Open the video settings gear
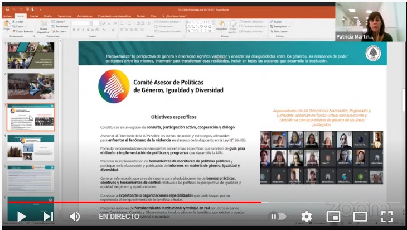407x230 pixels. [307, 217]
